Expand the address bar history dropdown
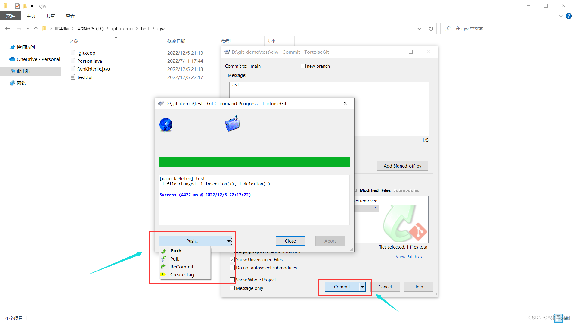Image resolution: width=573 pixels, height=323 pixels. coord(419,28)
